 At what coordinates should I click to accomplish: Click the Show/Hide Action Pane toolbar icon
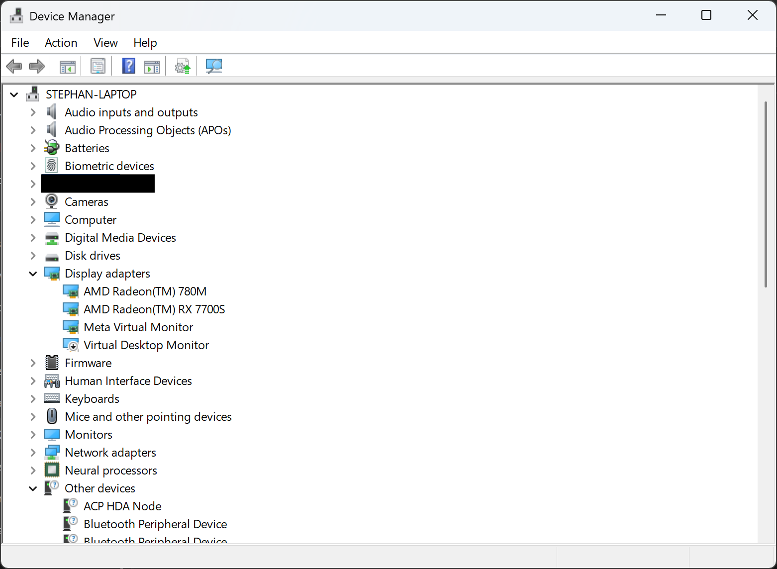tap(152, 66)
